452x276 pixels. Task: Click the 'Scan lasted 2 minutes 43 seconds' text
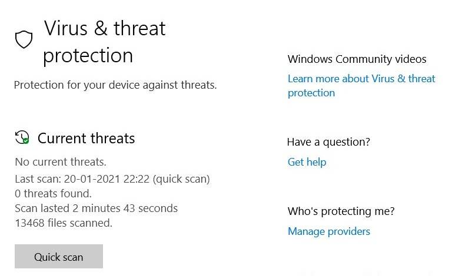[x=96, y=208]
